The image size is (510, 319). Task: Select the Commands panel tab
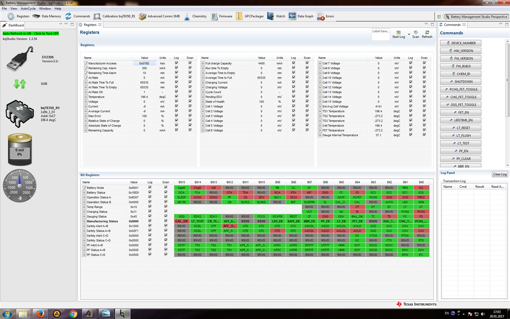click(x=452, y=25)
